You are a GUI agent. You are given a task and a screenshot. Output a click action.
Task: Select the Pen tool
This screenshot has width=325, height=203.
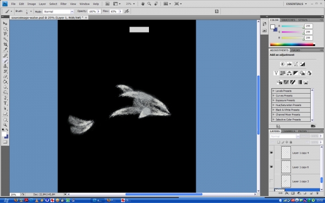pos(5,98)
